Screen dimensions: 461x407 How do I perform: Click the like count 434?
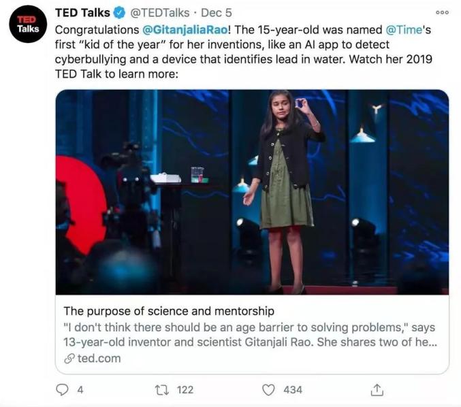point(292,389)
